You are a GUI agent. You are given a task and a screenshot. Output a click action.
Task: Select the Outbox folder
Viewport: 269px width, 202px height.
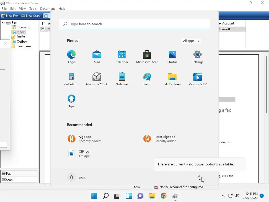(x=19, y=42)
